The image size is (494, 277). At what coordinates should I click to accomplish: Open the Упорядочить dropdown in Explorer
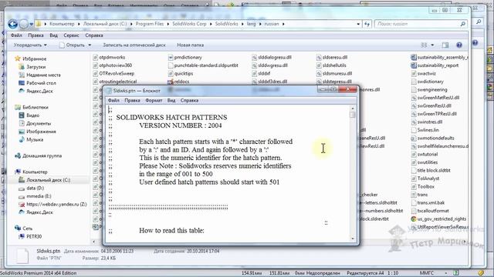[x=30, y=45]
